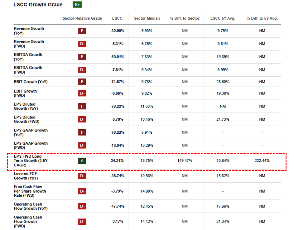Select the green A grade badge
Image resolution: width=294 pixels, height=230 pixels.
[x=82, y=161]
